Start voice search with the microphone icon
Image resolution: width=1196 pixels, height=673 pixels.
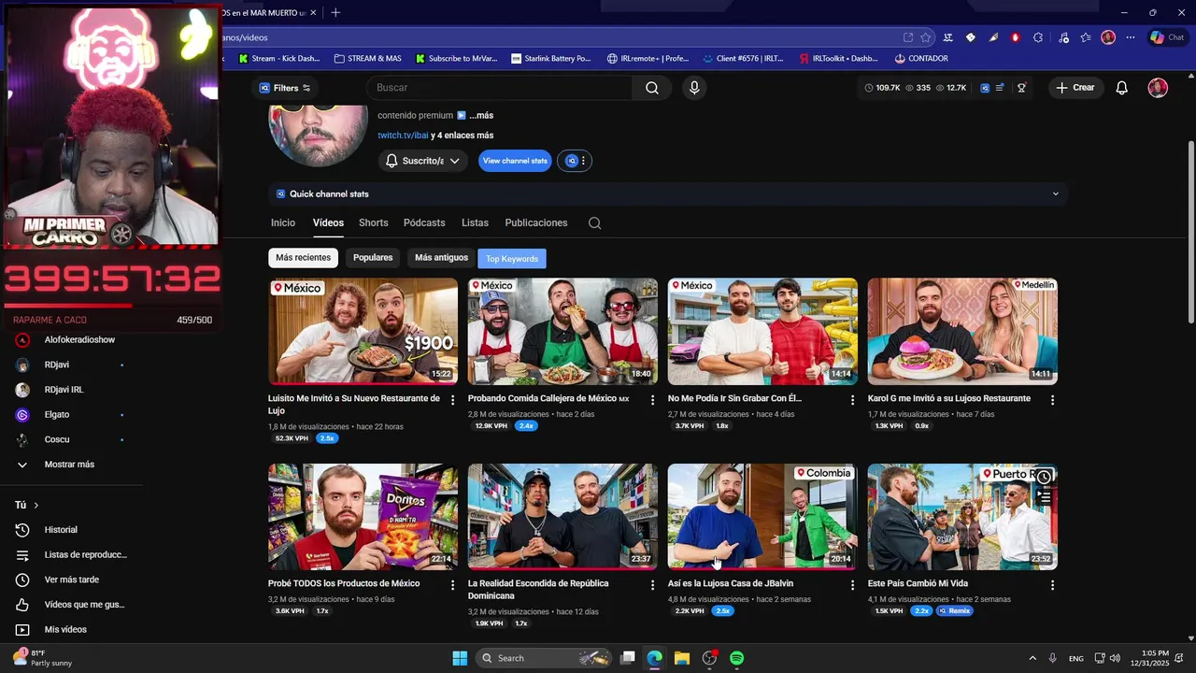[693, 88]
